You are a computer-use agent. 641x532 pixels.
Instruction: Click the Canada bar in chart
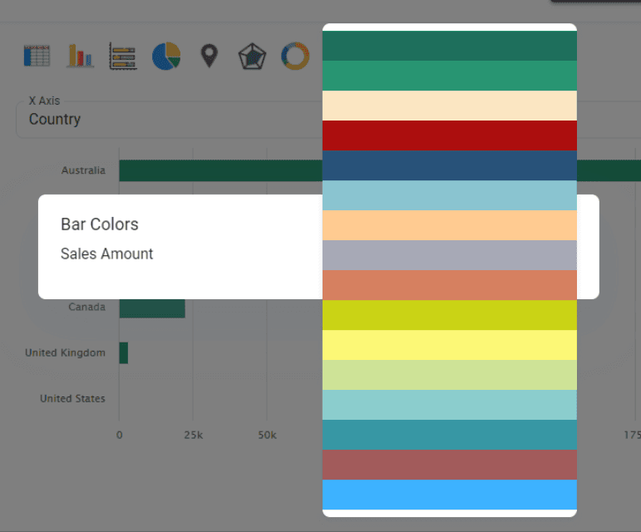point(152,308)
